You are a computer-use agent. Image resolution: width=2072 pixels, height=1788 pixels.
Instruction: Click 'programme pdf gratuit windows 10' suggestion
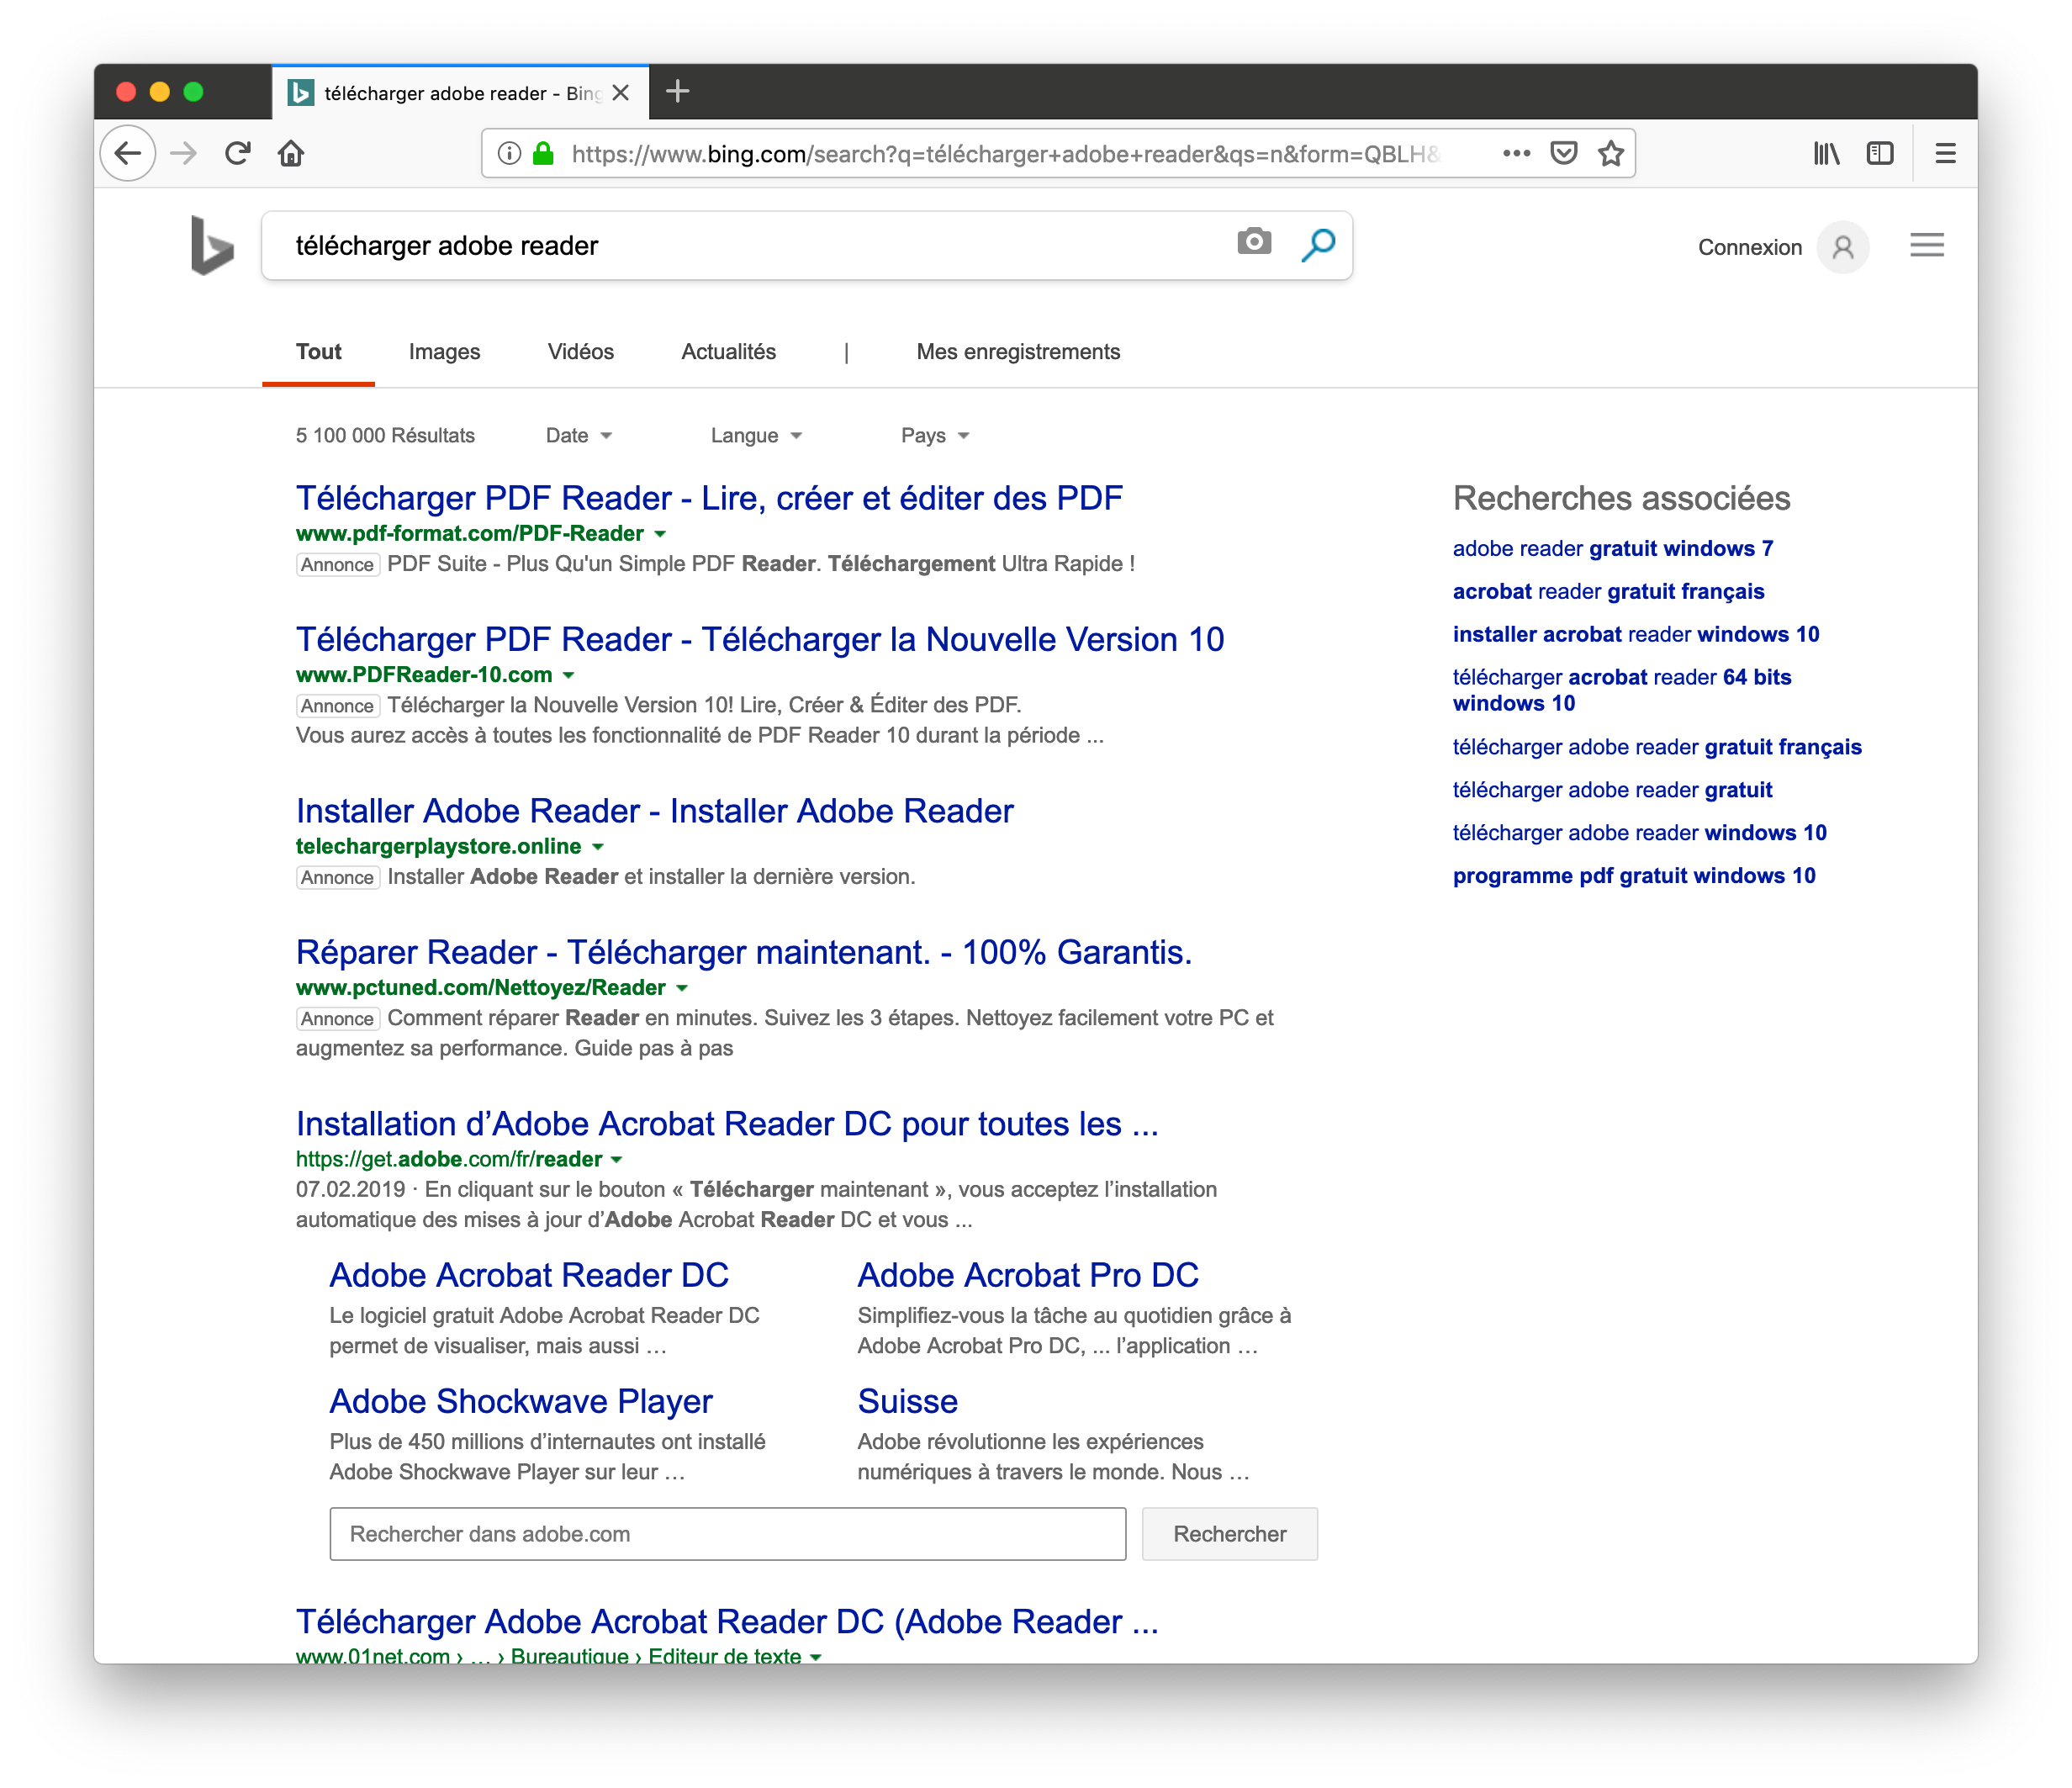click(x=1633, y=876)
